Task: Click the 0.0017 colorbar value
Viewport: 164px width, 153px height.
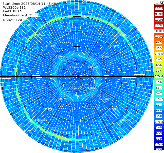Action: [159, 8]
